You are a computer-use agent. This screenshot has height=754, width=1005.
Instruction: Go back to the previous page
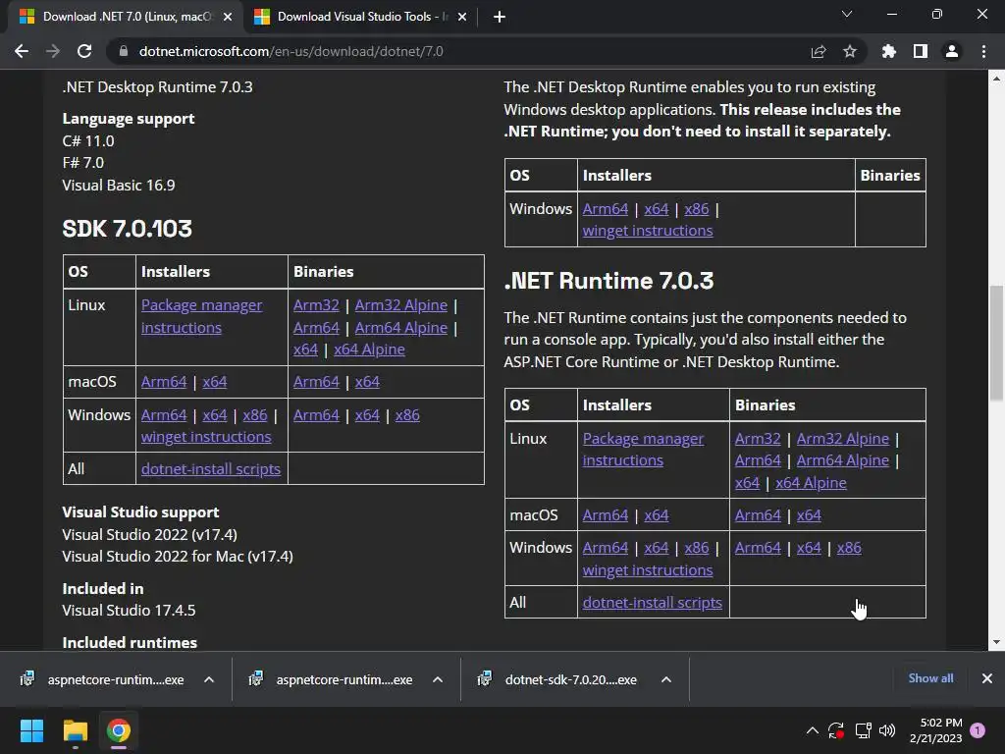tap(22, 51)
